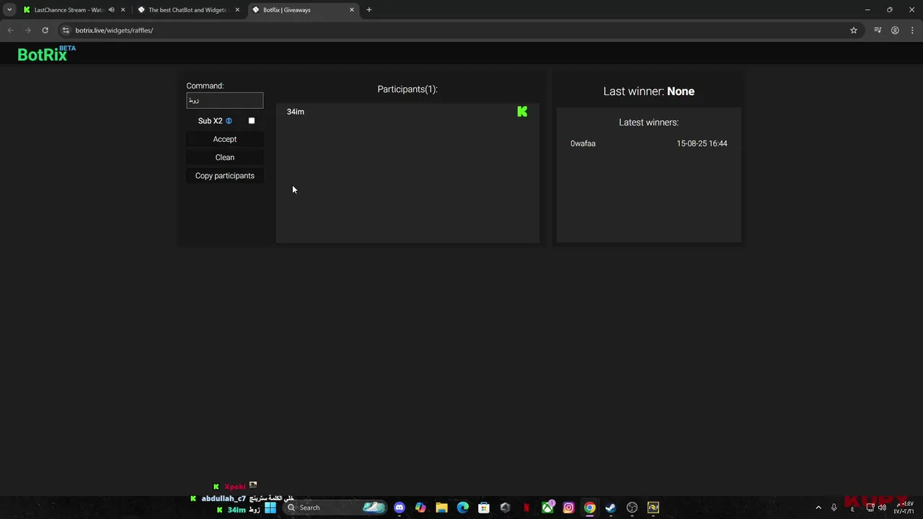Viewport: 923px width, 519px height.
Task: Open Google Chrome from the taskbar
Action: 590,507
